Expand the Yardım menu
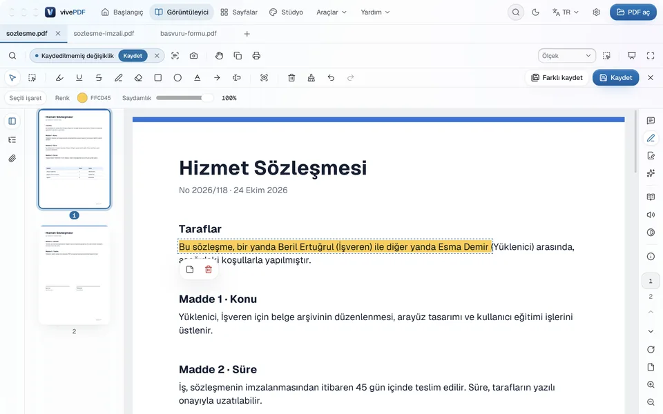Screen dimensions: 663x414 [x=375, y=12]
